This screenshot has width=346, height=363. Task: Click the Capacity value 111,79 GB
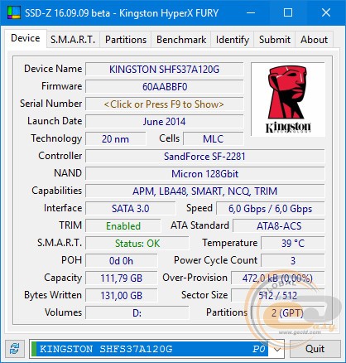coord(122,278)
